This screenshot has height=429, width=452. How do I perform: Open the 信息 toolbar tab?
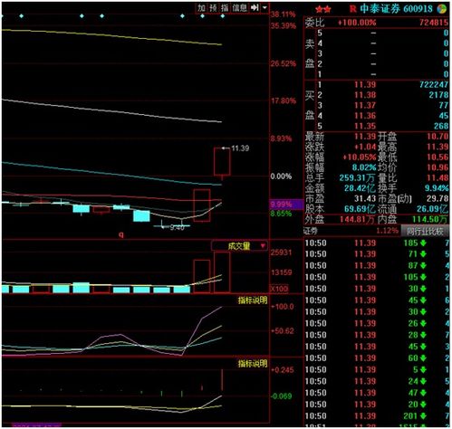tap(240, 8)
